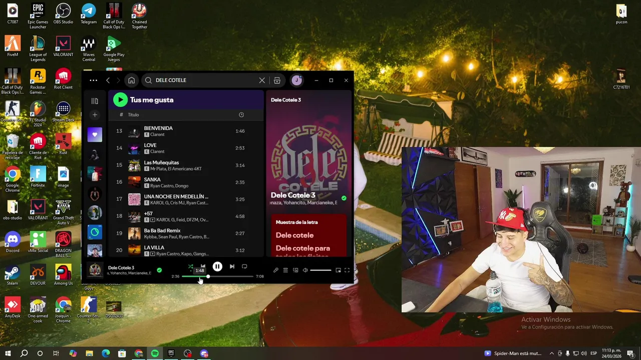641x360 pixels.
Task: Pause the current song
Action: pyautogui.click(x=217, y=266)
